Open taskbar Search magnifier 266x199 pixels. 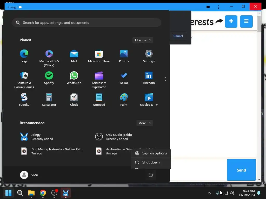20,193
